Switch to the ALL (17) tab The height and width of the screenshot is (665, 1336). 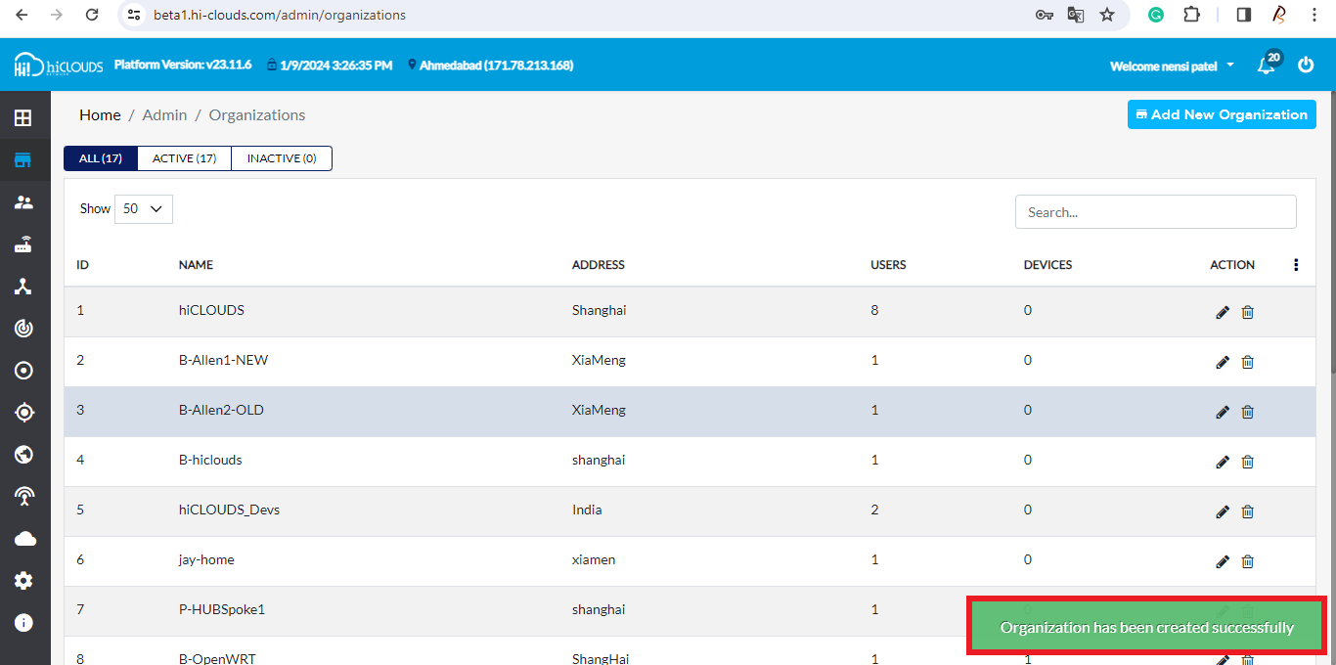(101, 158)
